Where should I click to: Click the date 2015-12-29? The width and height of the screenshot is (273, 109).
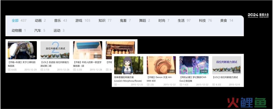tap(31, 70)
